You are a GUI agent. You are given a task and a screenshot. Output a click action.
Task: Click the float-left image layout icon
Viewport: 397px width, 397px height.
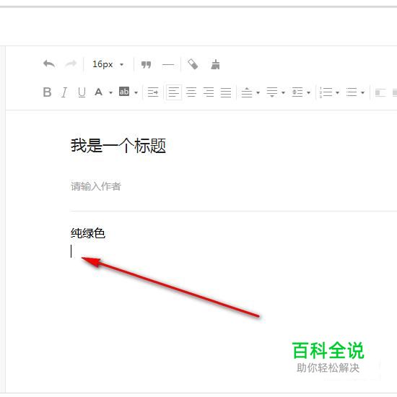380,92
